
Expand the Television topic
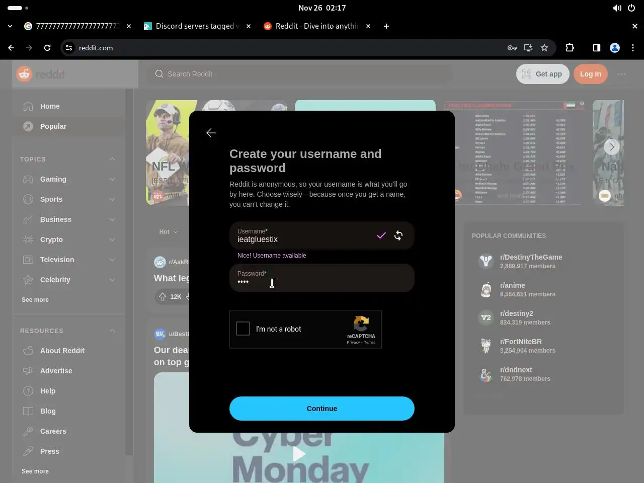click(112, 260)
